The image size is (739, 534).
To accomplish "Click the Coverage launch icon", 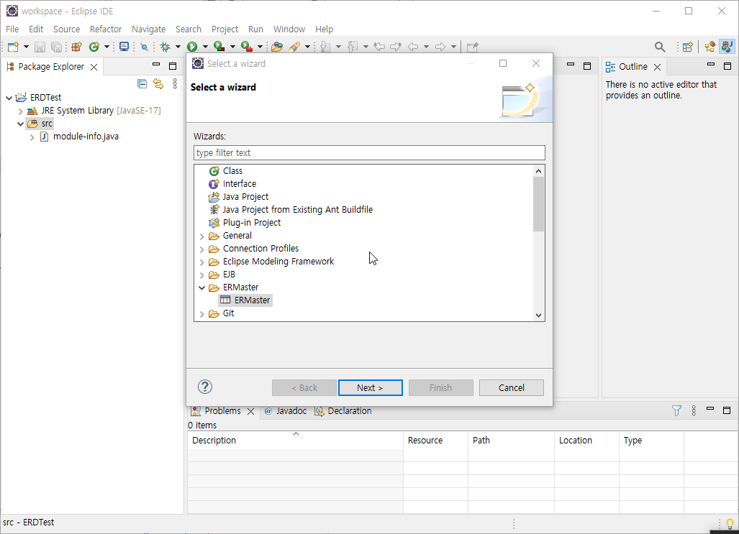I will point(219,47).
